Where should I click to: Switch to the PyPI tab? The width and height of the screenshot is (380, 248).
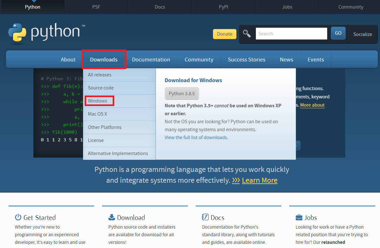click(223, 7)
